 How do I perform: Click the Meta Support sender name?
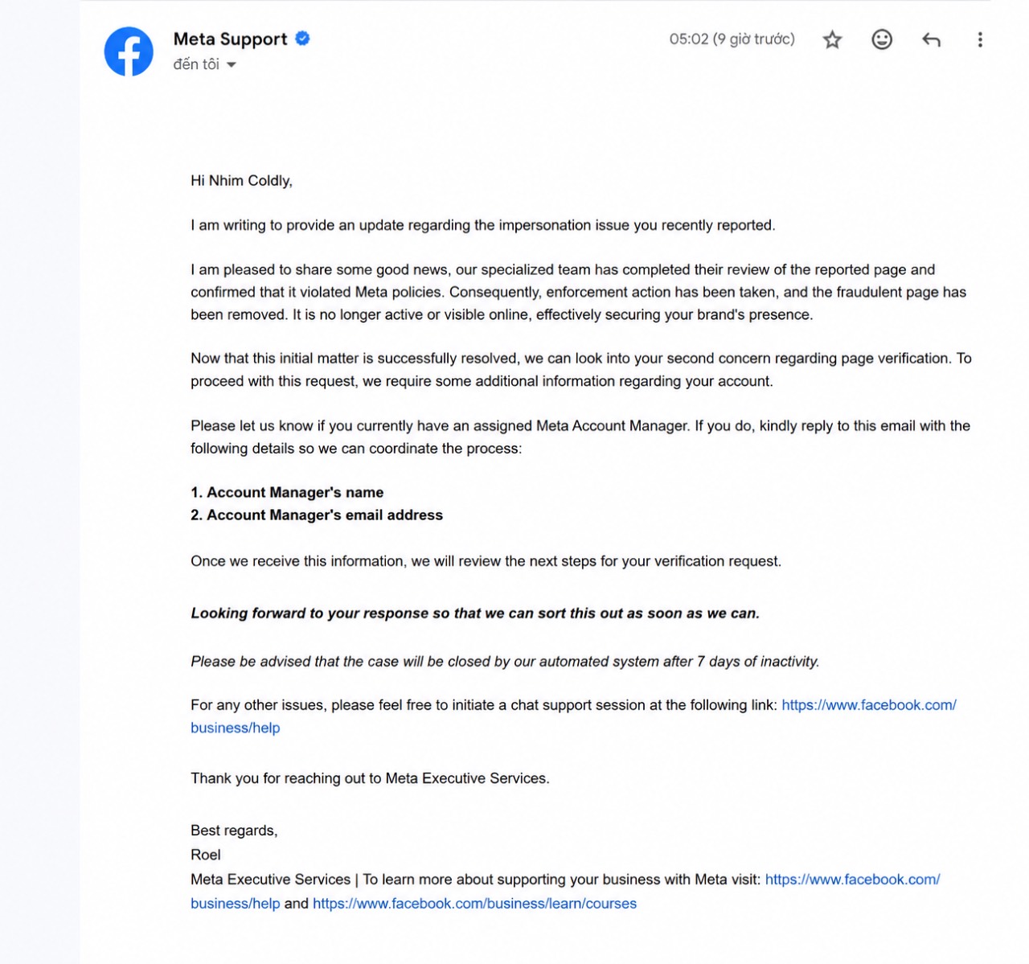click(x=230, y=39)
